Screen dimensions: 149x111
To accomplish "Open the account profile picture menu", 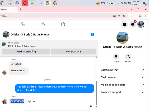I will 141,24.
